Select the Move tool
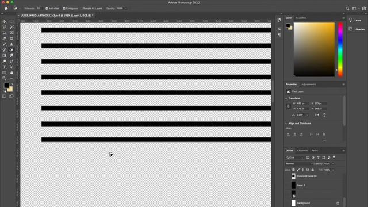 pyautogui.click(x=4, y=21)
